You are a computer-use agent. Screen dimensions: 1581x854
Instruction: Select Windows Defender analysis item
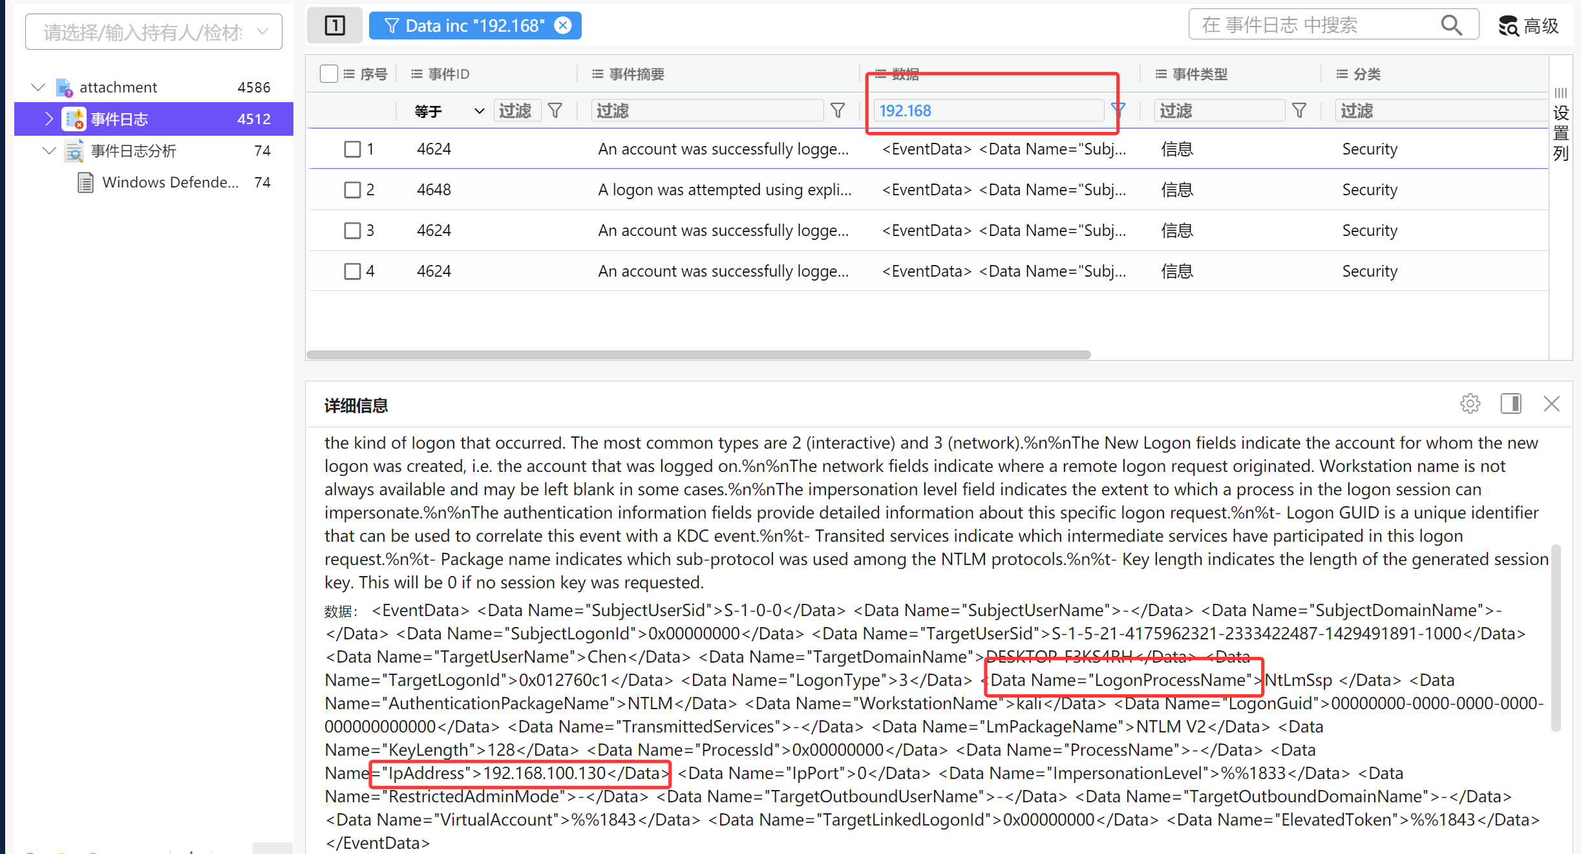[x=170, y=182]
